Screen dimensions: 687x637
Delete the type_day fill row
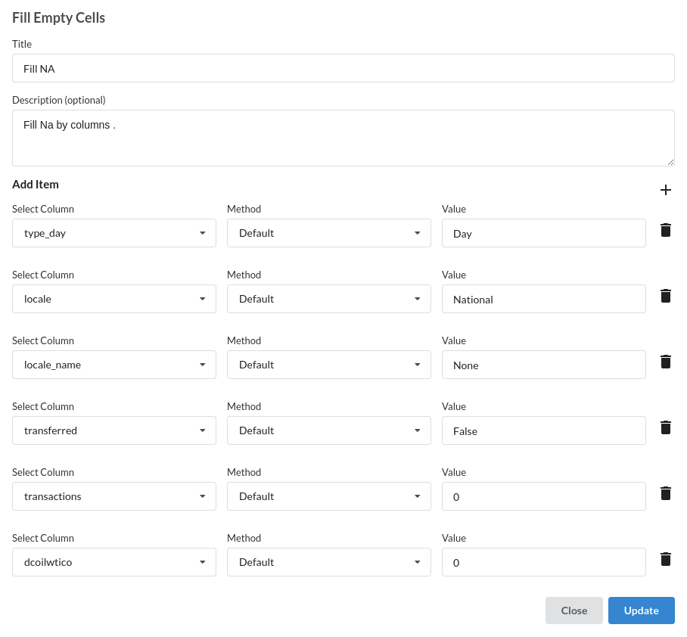coord(665,230)
